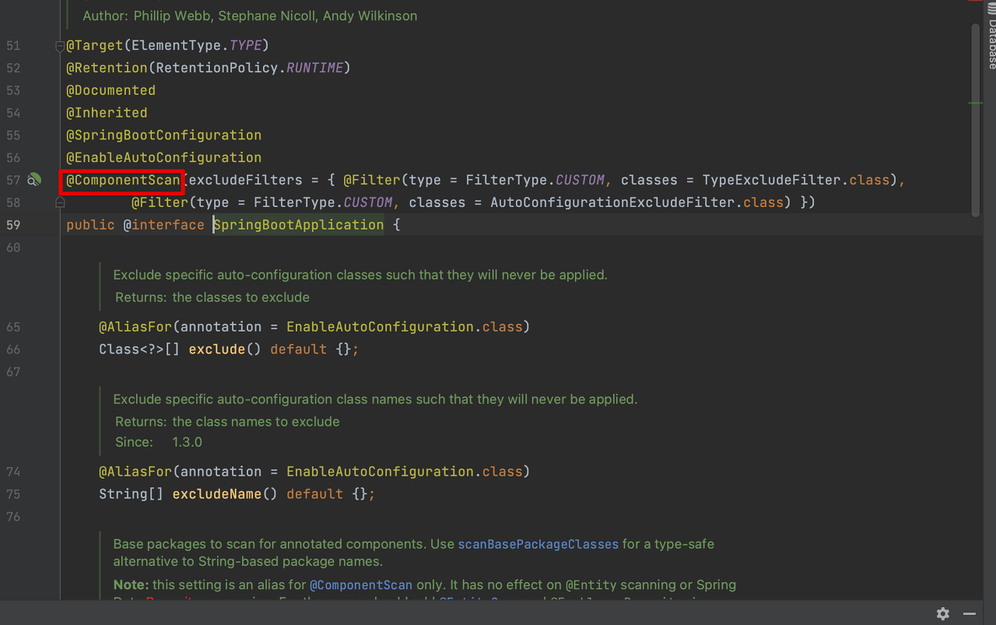Click the @Inherited annotation
Image resolution: width=996 pixels, height=625 pixels.
tap(107, 113)
